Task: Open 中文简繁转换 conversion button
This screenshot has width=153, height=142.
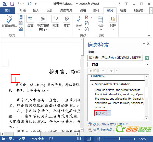Action: coord(43,23)
